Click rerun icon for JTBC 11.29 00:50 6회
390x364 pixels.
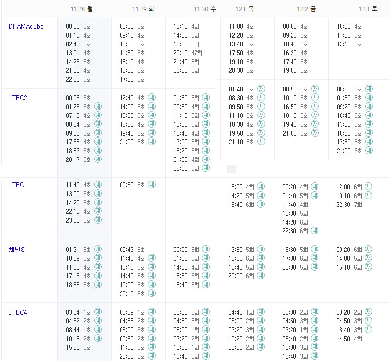coord(152,184)
